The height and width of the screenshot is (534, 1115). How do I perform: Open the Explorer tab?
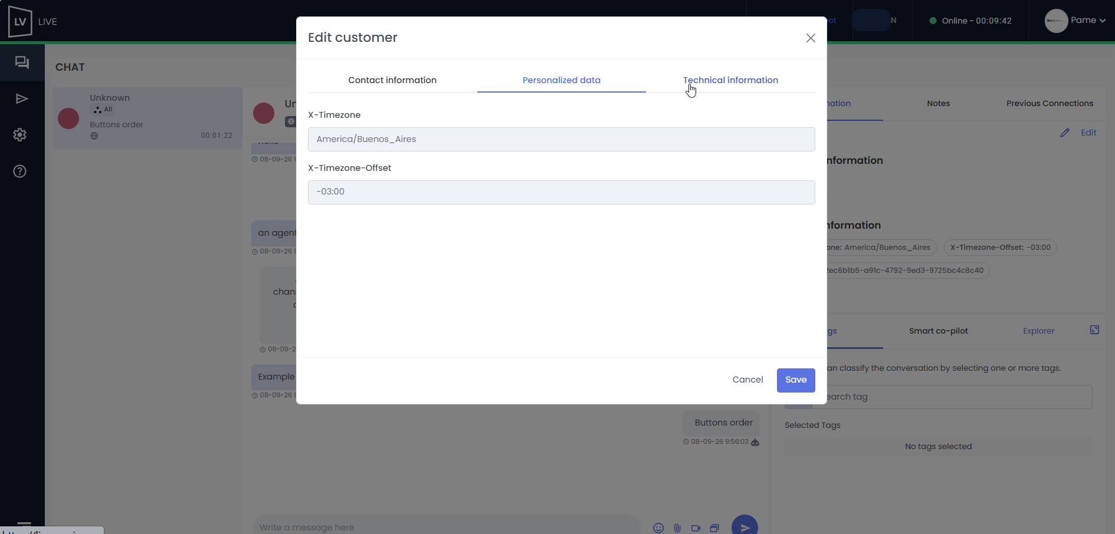[1038, 331]
